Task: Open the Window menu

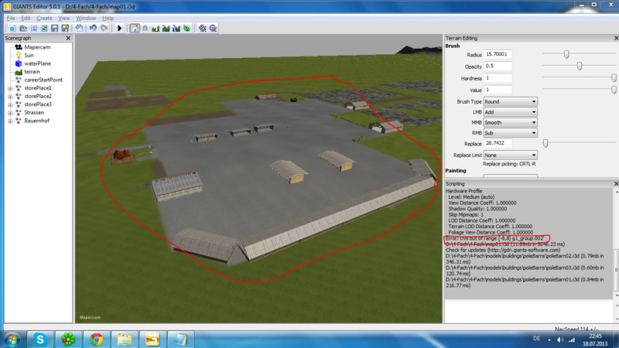Action: point(86,18)
